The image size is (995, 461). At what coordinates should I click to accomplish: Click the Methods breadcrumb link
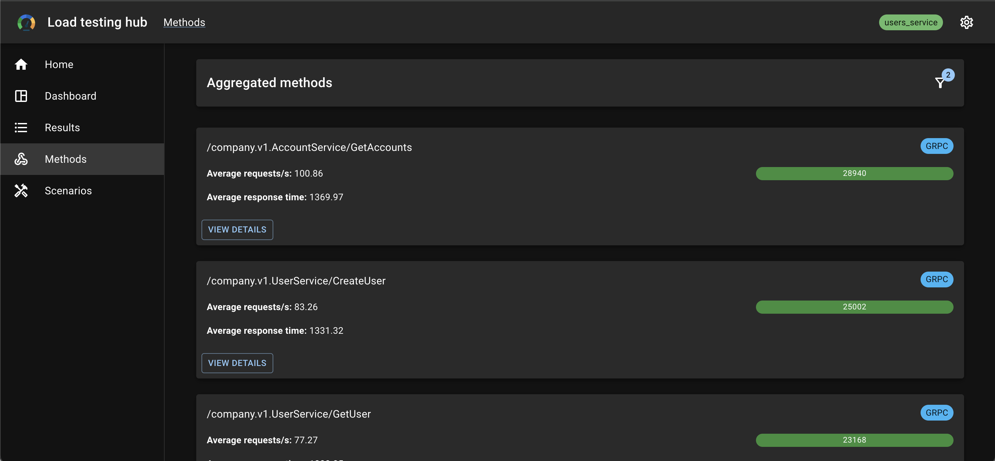184,22
